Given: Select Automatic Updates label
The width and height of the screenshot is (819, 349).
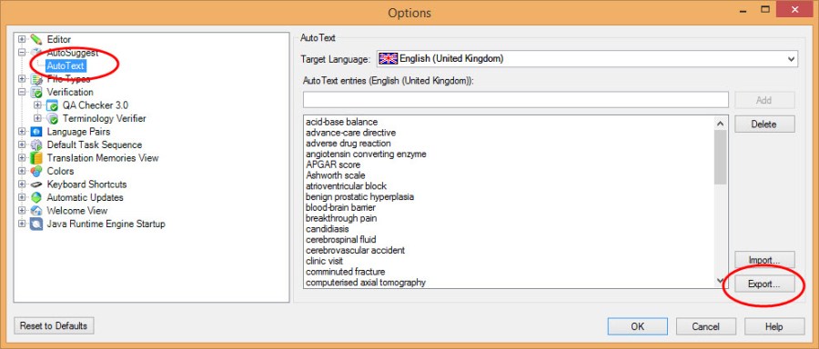Looking at the screenshot, I should coord(86,198).
